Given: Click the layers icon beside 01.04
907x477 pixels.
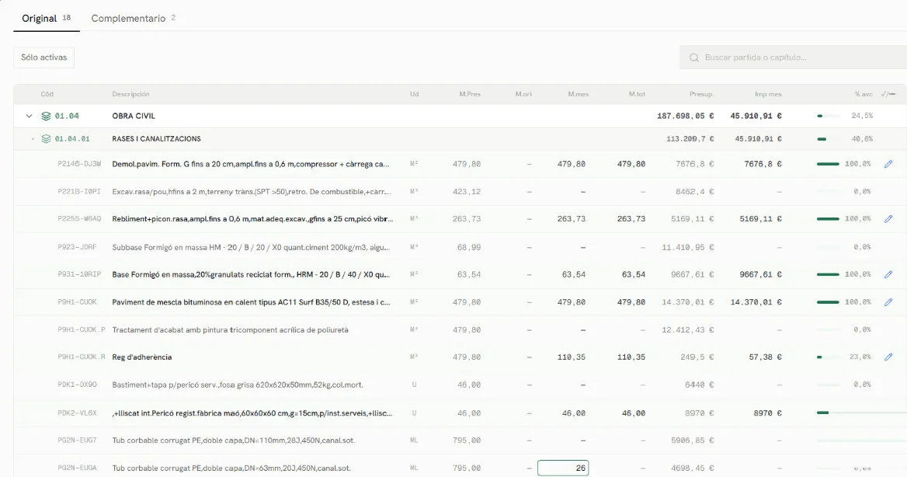Looking at the screenshot, I should point(47,116).
